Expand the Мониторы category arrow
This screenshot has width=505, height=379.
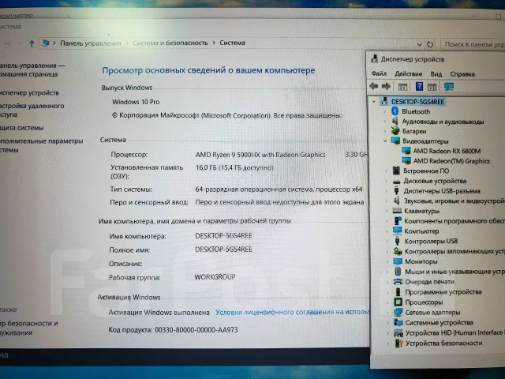point(387,261)
